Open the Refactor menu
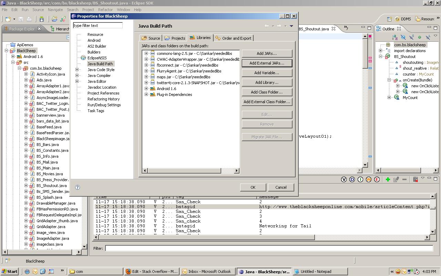This screenshot has height=276, width=441. 105,10
